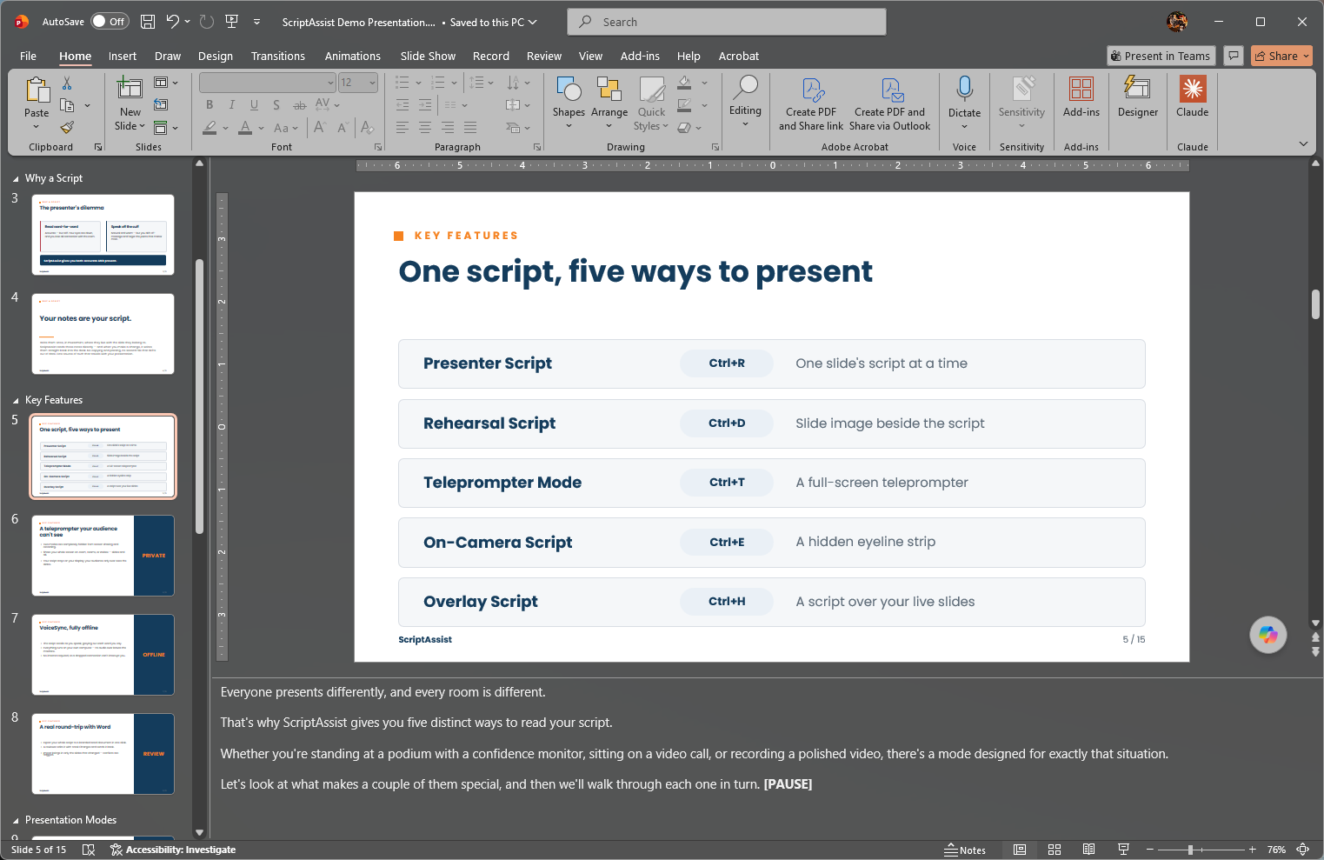Image resolution: width=1324 pixels, height=860 pixels.
Task: Start Slide Show from status bar
Action: (1123, 850)
